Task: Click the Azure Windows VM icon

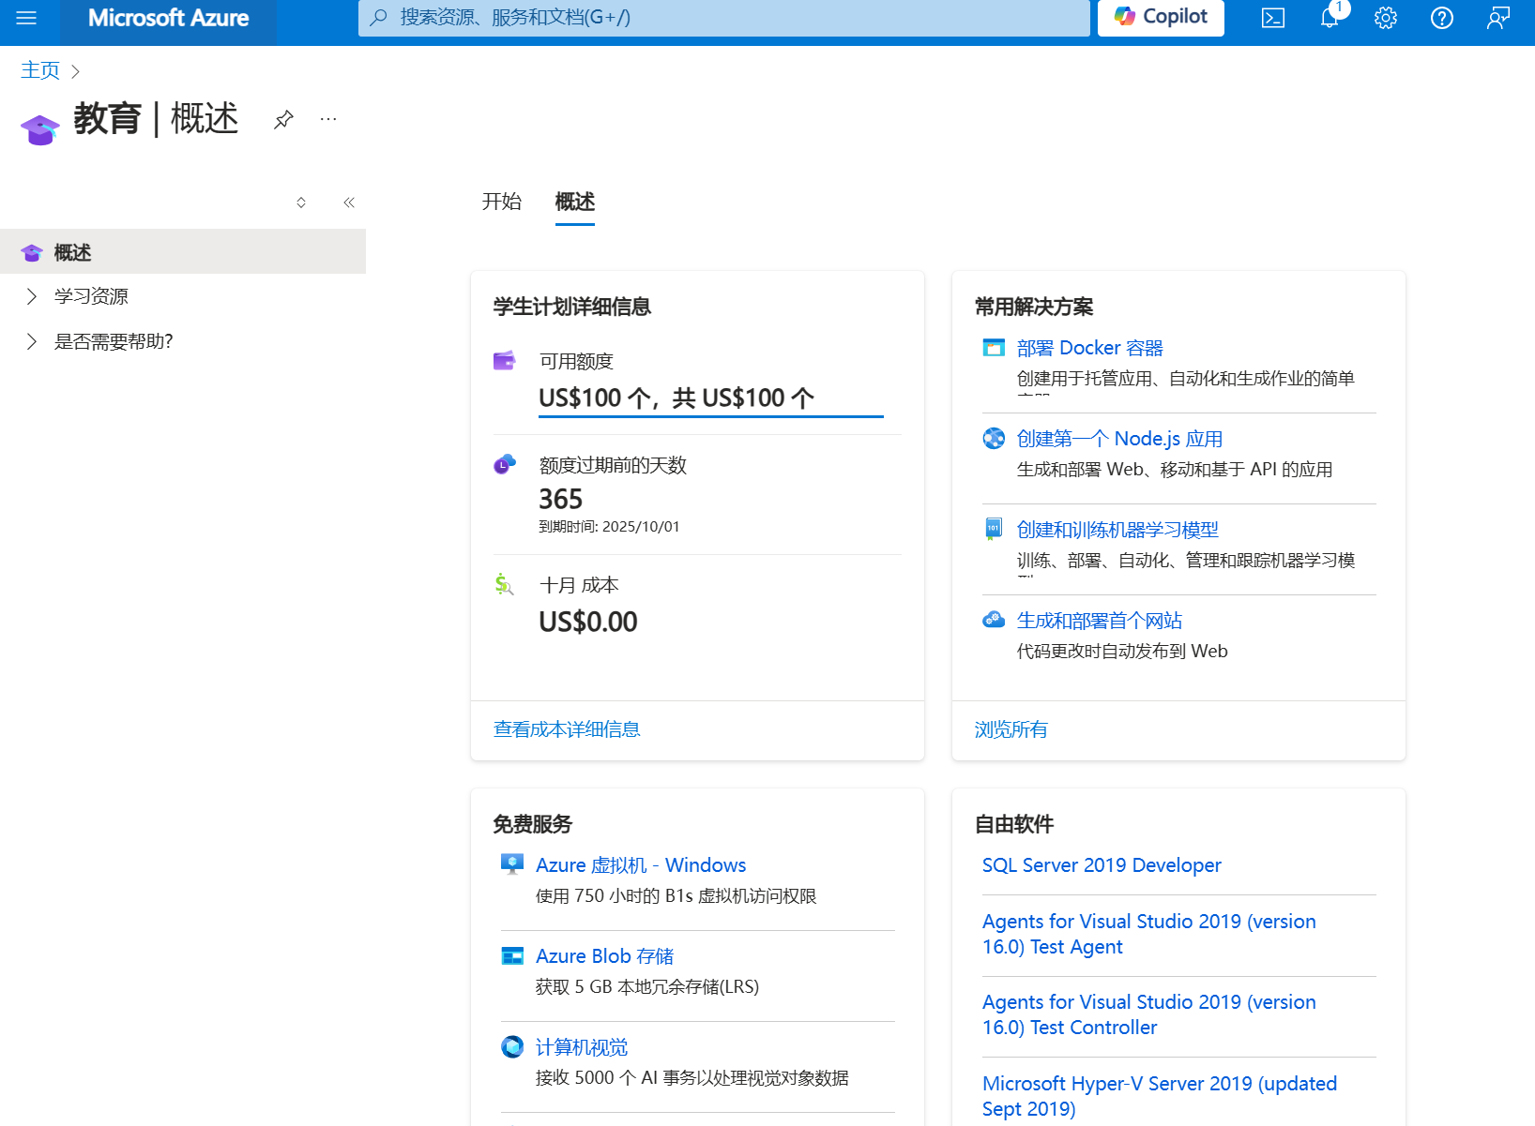Action: 512,864
